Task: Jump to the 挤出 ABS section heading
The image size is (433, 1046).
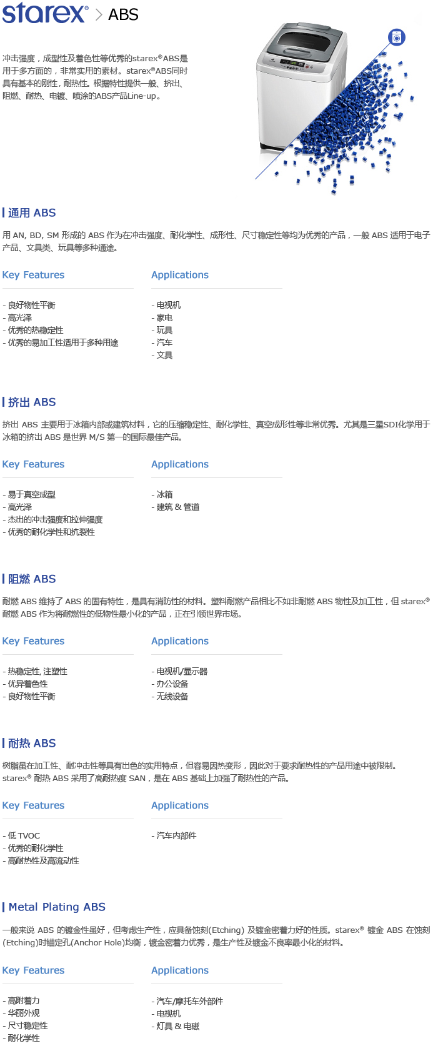Action: (x=32, y=402)
